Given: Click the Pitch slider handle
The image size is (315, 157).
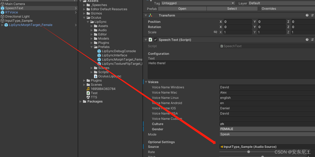Looking at the screenshot, I should pos(263,156).
